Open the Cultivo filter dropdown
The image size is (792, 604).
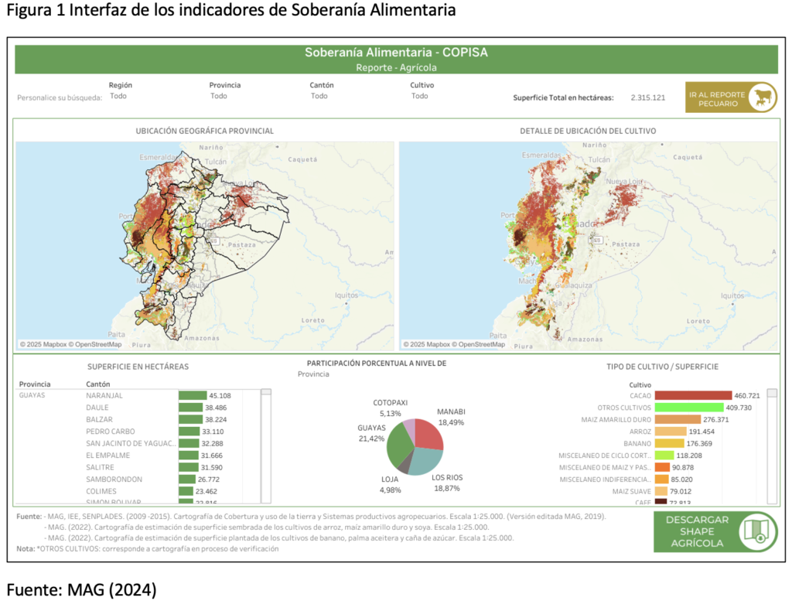420,96
